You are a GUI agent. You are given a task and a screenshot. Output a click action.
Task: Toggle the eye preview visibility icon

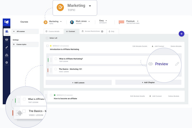(x=150, y=64)
